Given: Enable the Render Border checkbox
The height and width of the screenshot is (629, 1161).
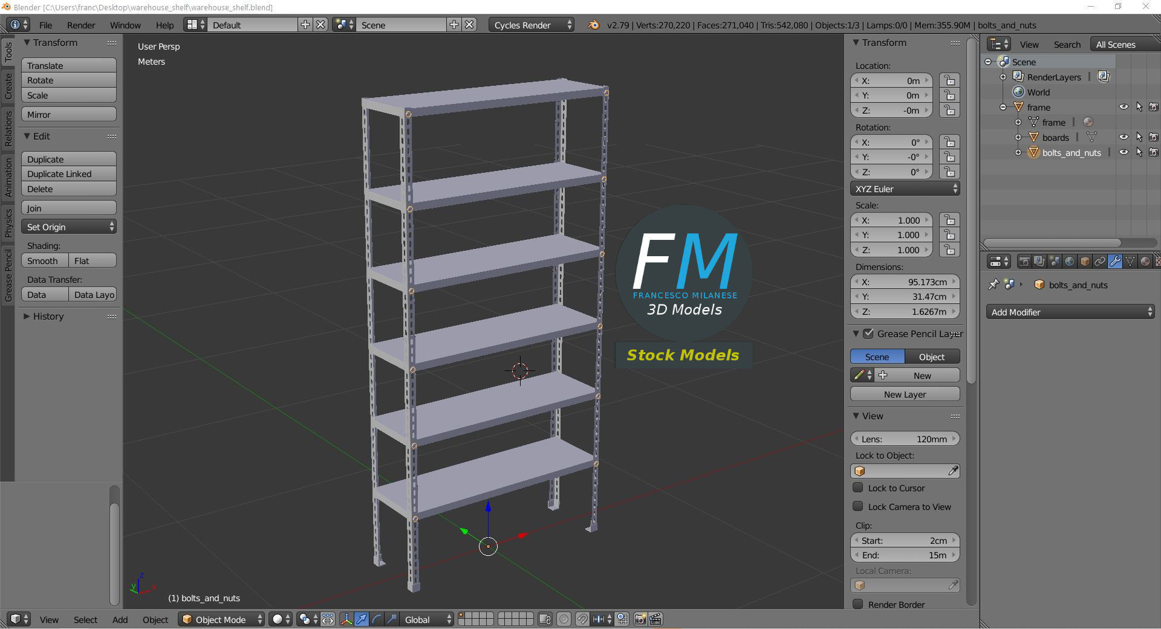Looking at the screenshot, I should 857,604.
